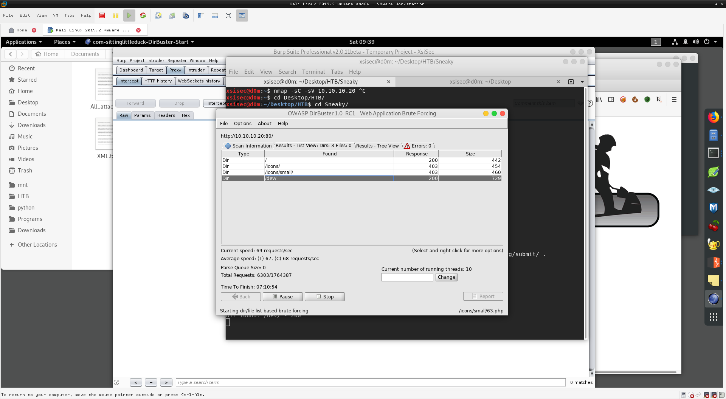The width and height of the screenshot is (726, 399).
Task: Toggle the Burp Intercept button beside Drop
Action: (x=215, y=103)
